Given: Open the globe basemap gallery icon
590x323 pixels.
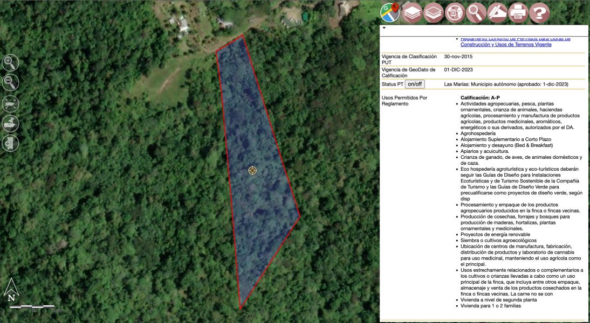Looking at the screenshot, I should point(455,12).
